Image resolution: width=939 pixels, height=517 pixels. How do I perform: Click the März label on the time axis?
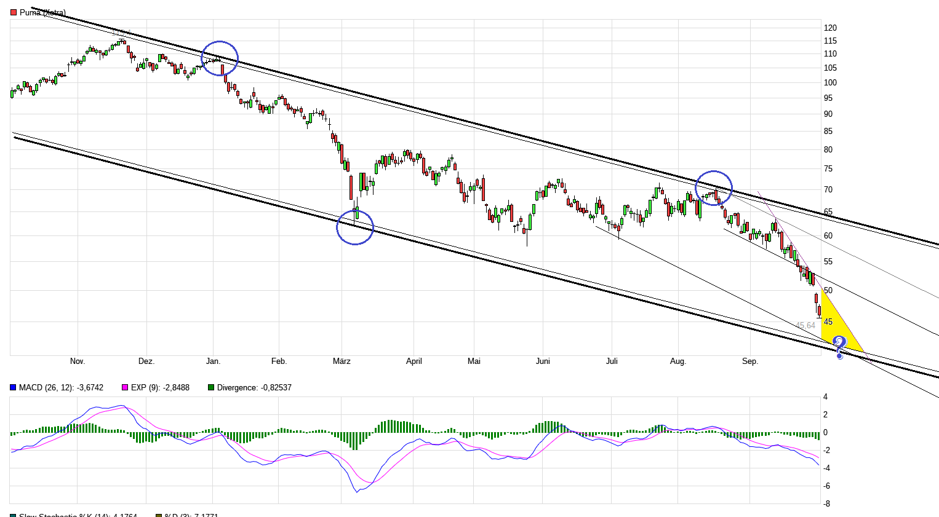pyautogui.click(x=342, y=361)
